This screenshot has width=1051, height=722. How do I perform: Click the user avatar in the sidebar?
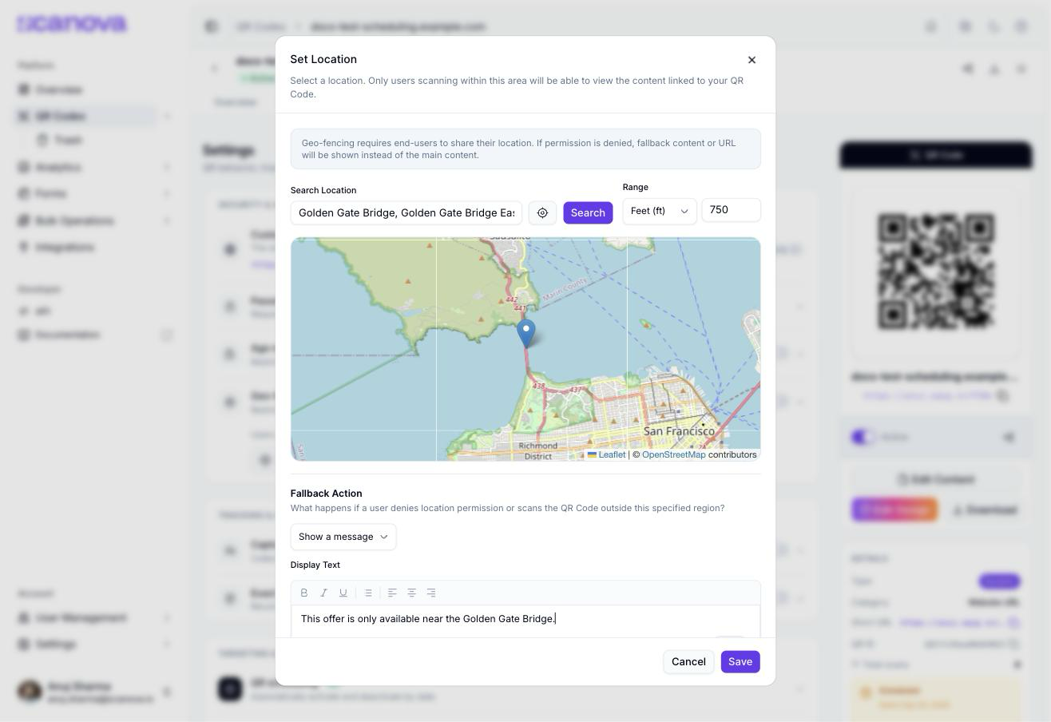click(x=30, y=692)
